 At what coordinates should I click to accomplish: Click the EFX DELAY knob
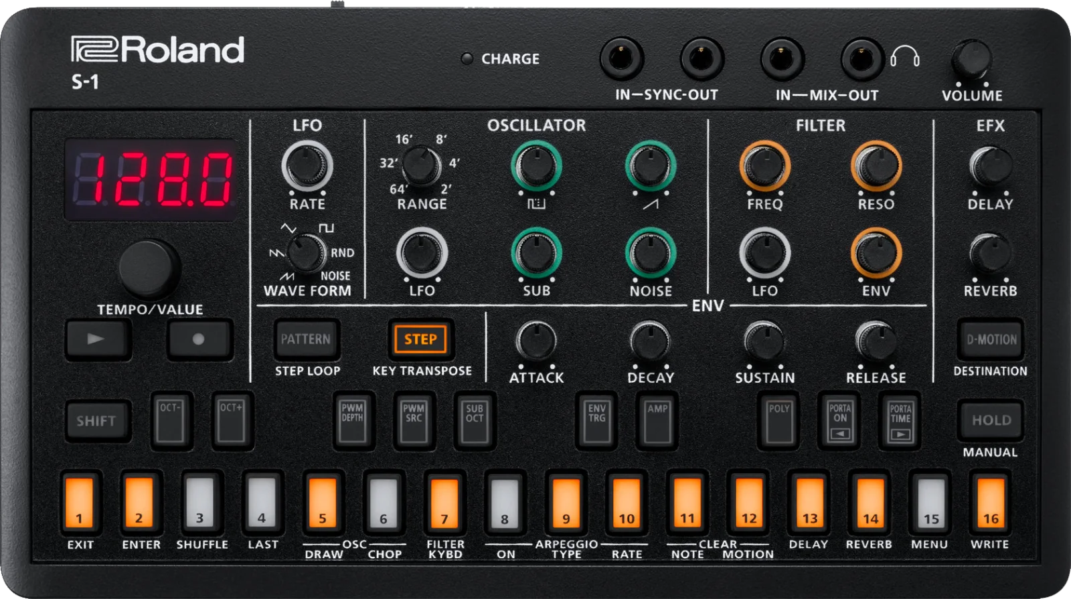[990, 166]
